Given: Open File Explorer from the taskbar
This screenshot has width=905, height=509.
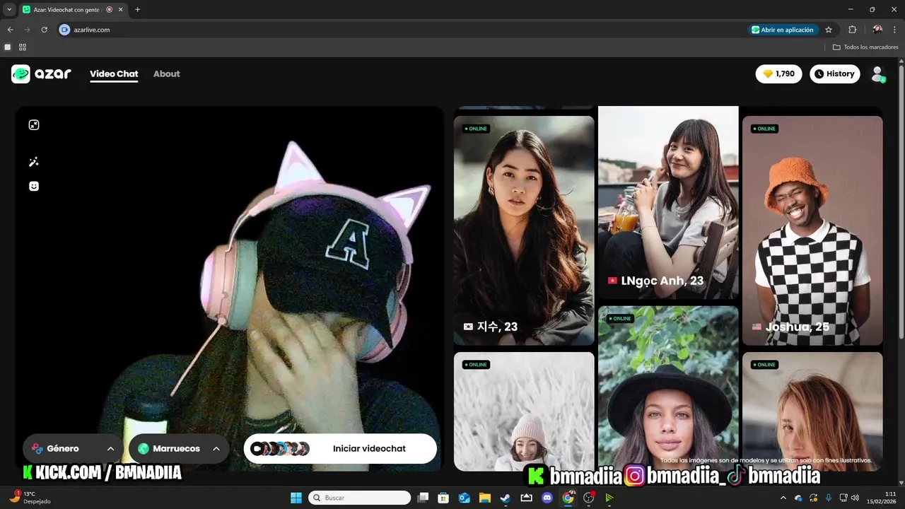Looking at the screenshot, I should 485,498.
